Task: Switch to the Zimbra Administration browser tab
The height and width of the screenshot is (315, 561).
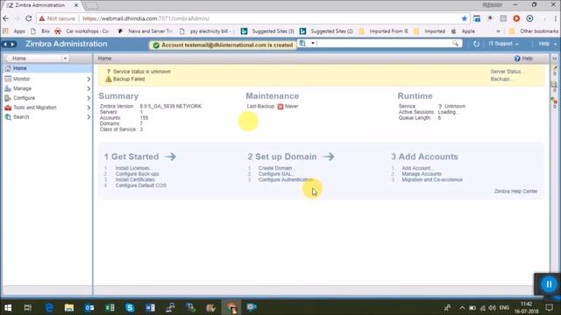Action: [40, 5]
